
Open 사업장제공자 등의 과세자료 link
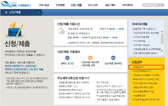pyautogui.click(x=146, y=33)
